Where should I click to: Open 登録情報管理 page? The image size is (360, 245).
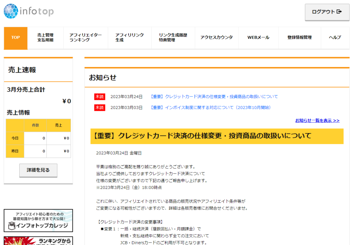300,37
